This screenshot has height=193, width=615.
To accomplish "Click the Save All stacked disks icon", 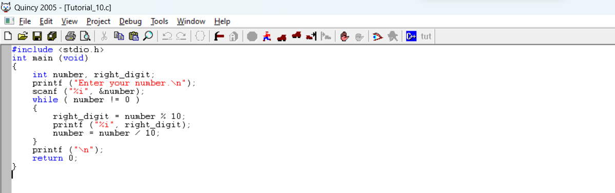I will point(52,36).
